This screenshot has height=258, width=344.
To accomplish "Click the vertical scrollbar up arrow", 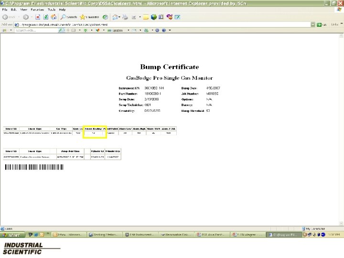I will pyautogui.click(x=341, y=36).
